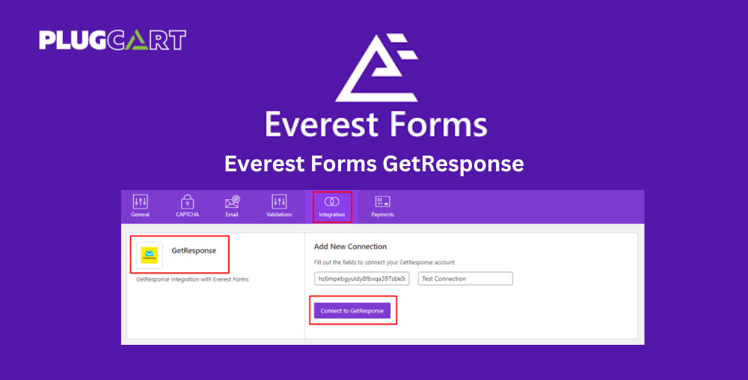Viewport: 748px width, 380px height.
Task: Open the Payments tab label
Action: (x=382, y=215)
